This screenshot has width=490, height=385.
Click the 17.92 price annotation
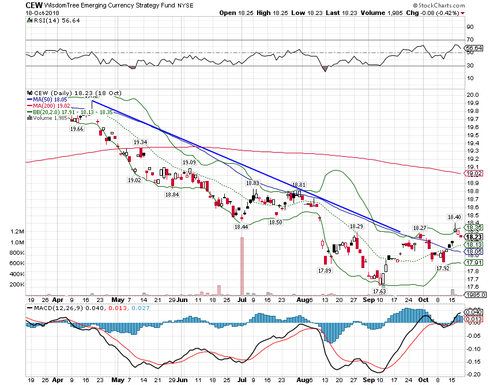click(x=443, y=268)
